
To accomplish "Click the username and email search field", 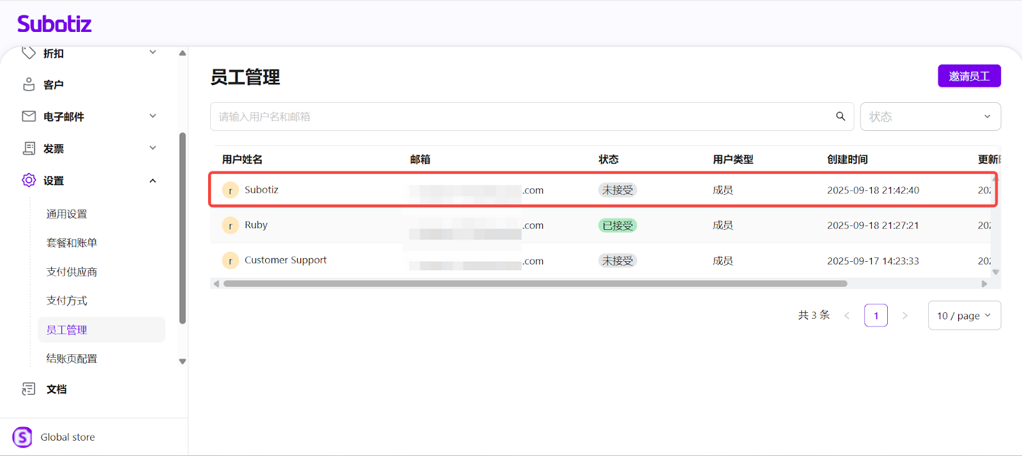I will 524,117.
